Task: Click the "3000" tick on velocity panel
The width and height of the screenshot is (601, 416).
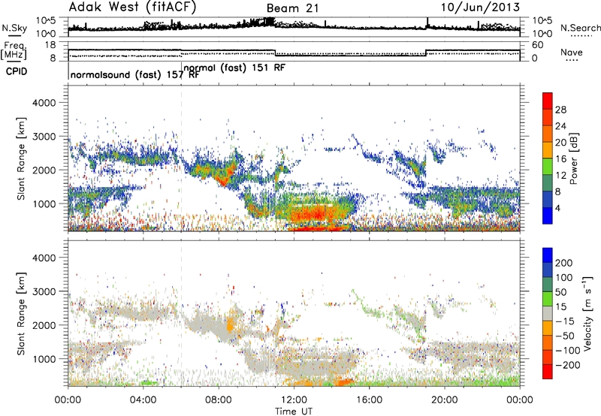Action: click(44, 291)
